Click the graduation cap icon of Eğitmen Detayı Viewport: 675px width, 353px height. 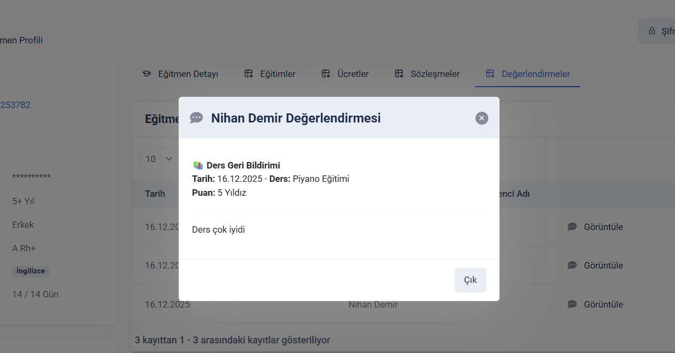147,74
